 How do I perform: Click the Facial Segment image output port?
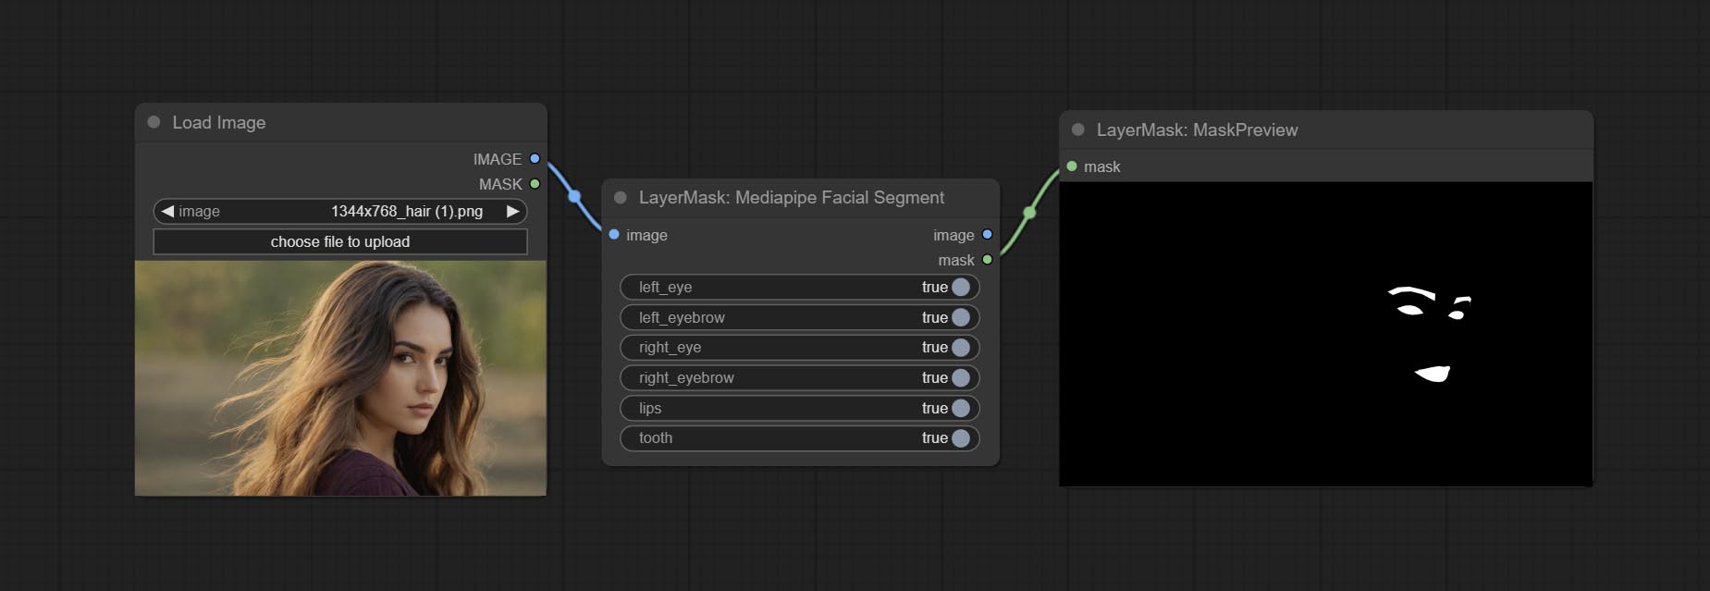[987, 235]
